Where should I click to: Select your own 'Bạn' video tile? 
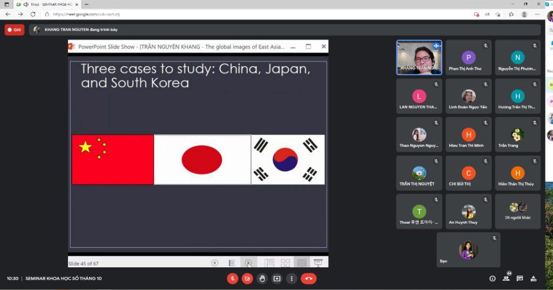click(468, 250)
